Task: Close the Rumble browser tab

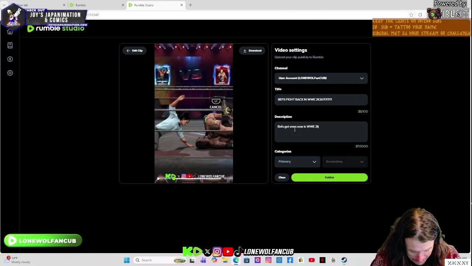Action: [123, 5]
